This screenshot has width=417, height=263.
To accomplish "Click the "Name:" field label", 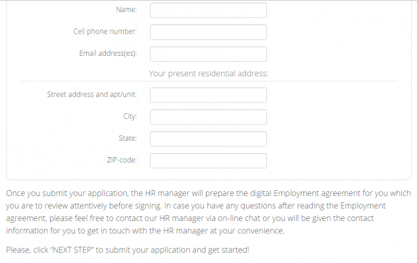I will coord(126,11).
